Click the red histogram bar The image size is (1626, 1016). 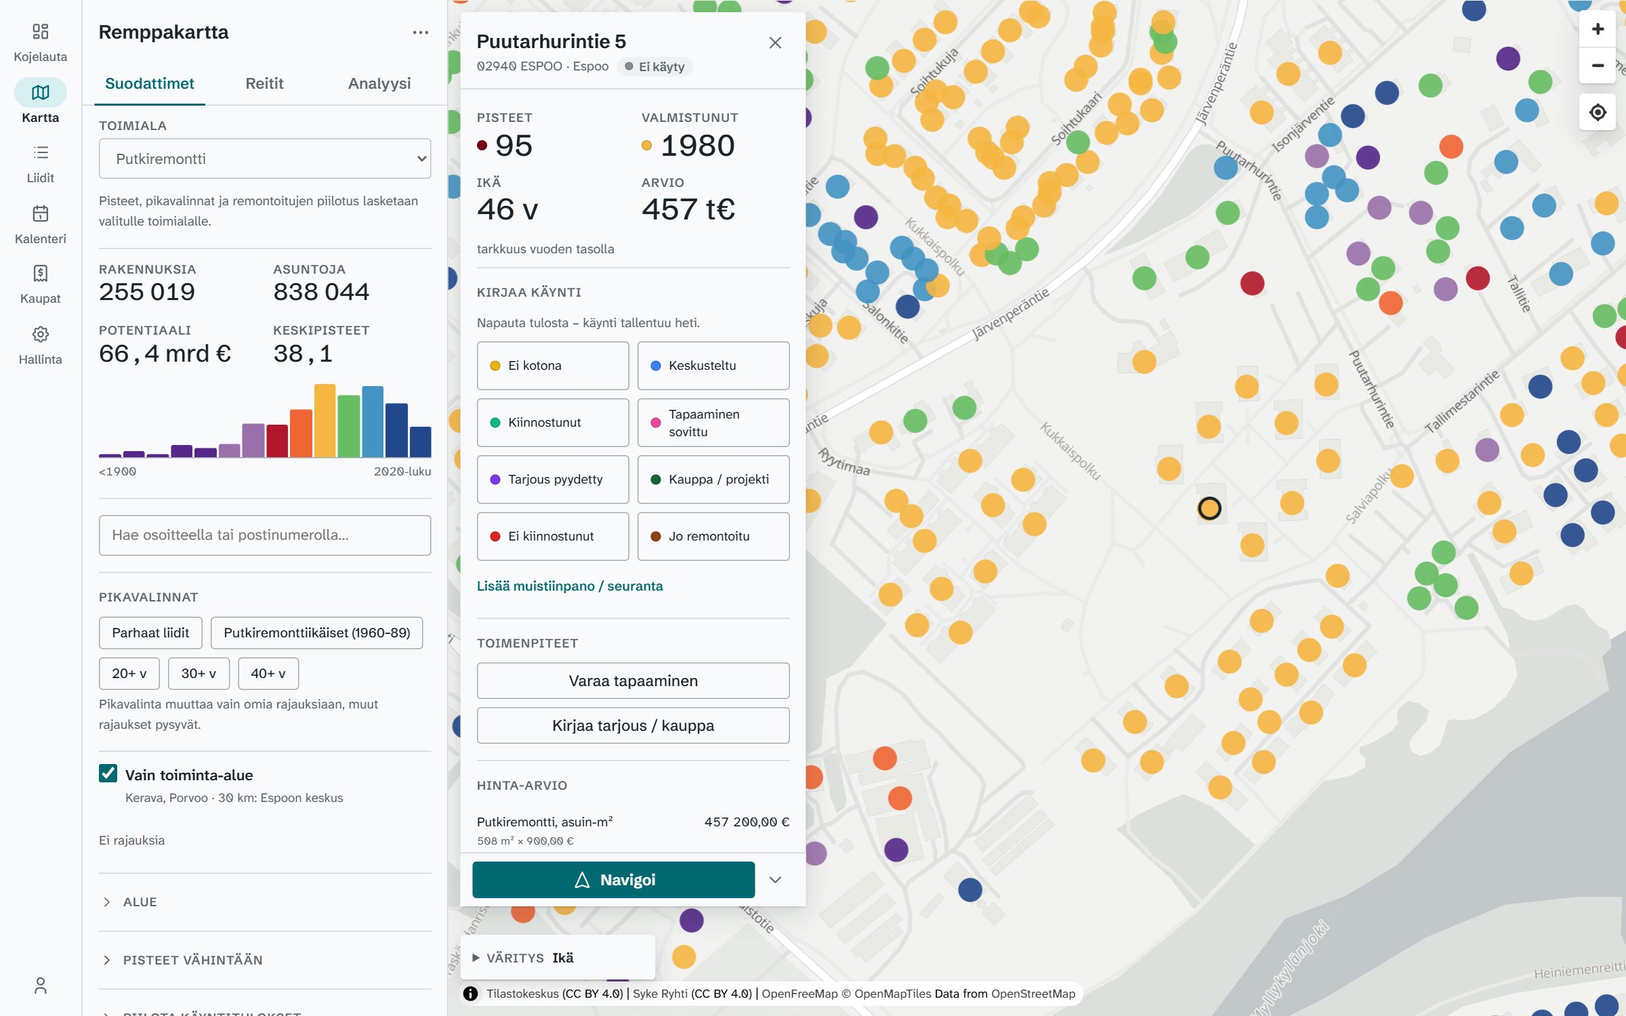277,441
